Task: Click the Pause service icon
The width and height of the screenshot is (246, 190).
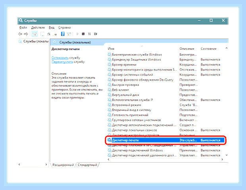Action: click(x=89, y=34)
